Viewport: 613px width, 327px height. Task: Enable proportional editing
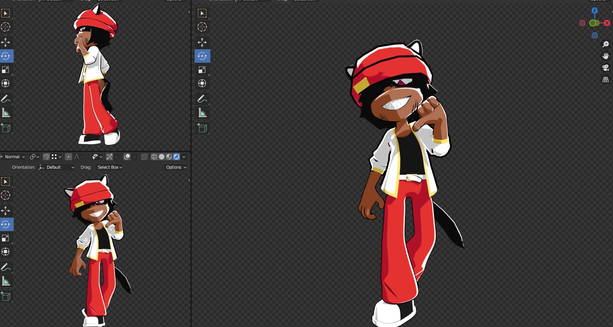[69, 157]
